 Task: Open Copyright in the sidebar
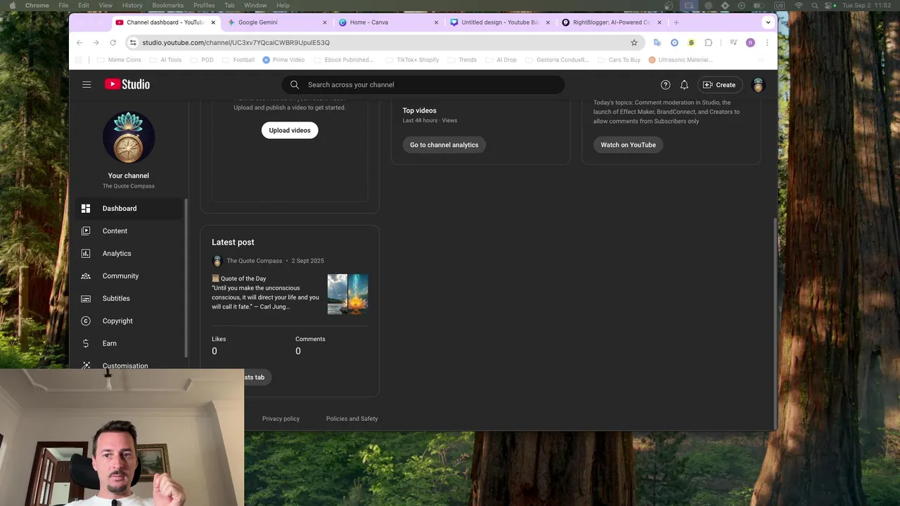click(129, 321)
